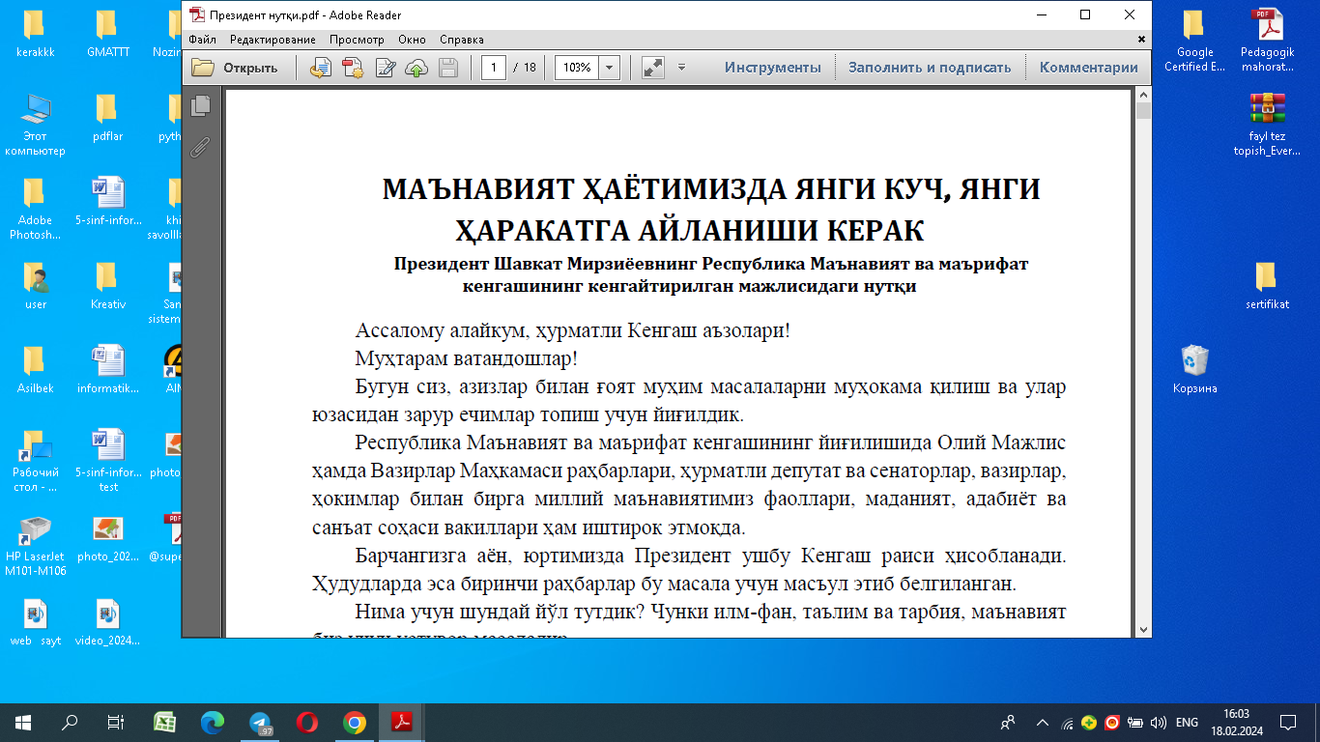1320x742 pixels.
Task: Open the Заполнить и подписать panel
Action: pos(929,68)
